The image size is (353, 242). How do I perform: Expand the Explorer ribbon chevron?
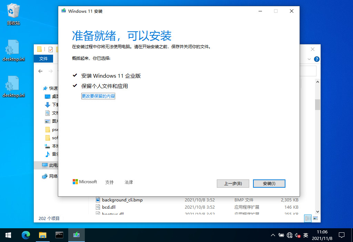click(309, 59)
